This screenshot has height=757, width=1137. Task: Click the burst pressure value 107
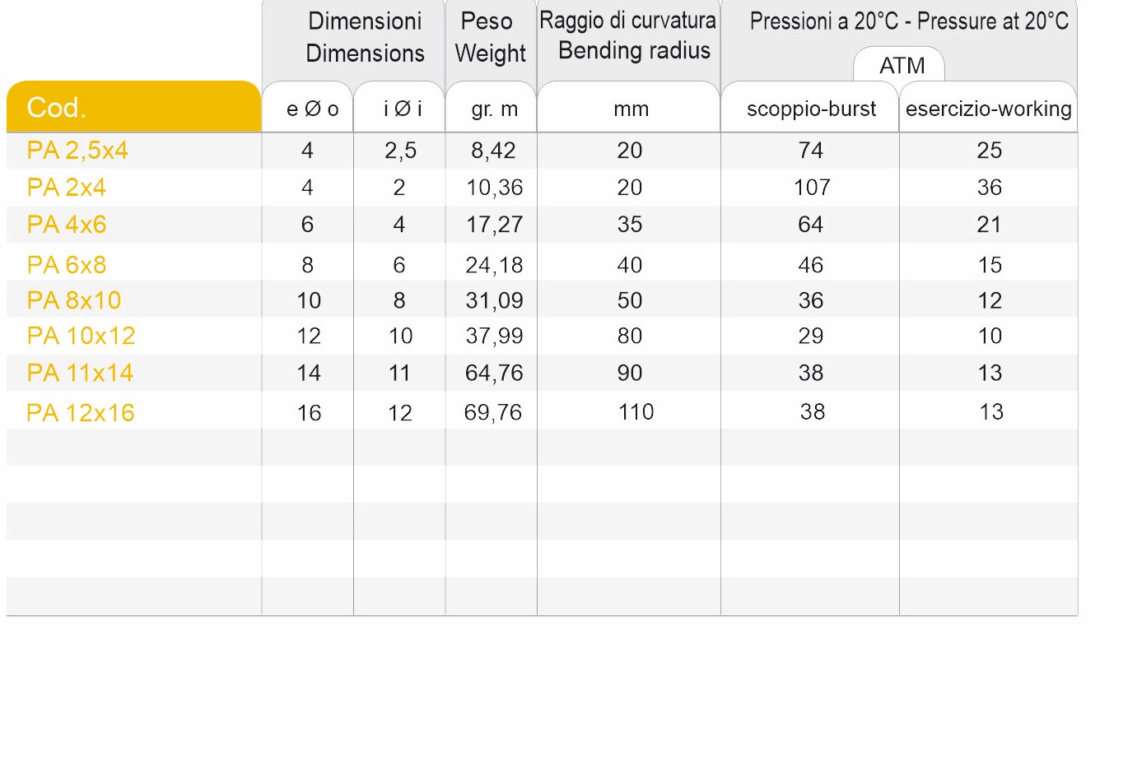click(x=812, y=188)
